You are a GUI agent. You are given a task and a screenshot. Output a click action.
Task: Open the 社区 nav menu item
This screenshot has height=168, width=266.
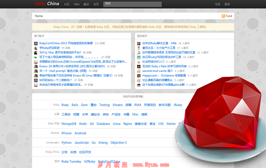[x=67, y=4]
